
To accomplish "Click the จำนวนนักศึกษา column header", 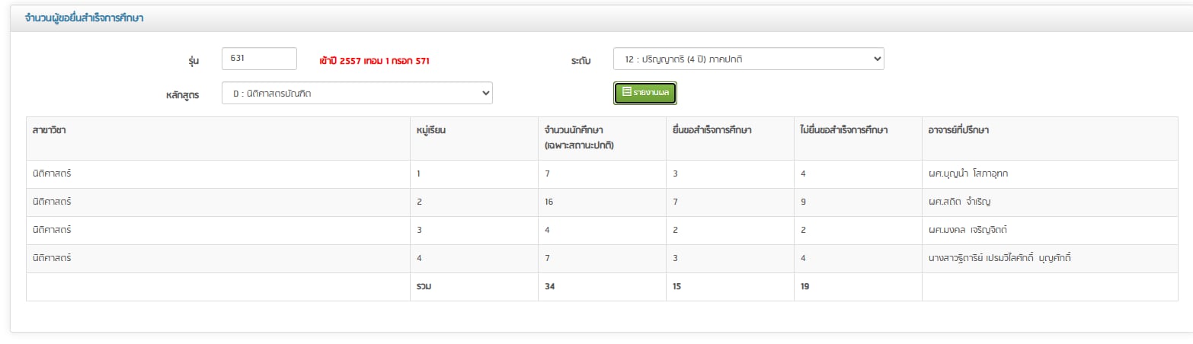I will pyautogui.click(x=574, y=137).
